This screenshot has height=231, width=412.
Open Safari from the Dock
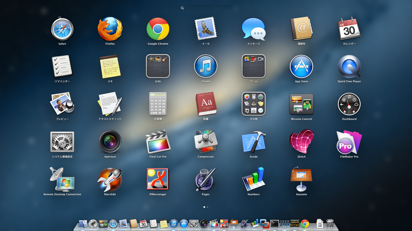[x=113, y=224]
